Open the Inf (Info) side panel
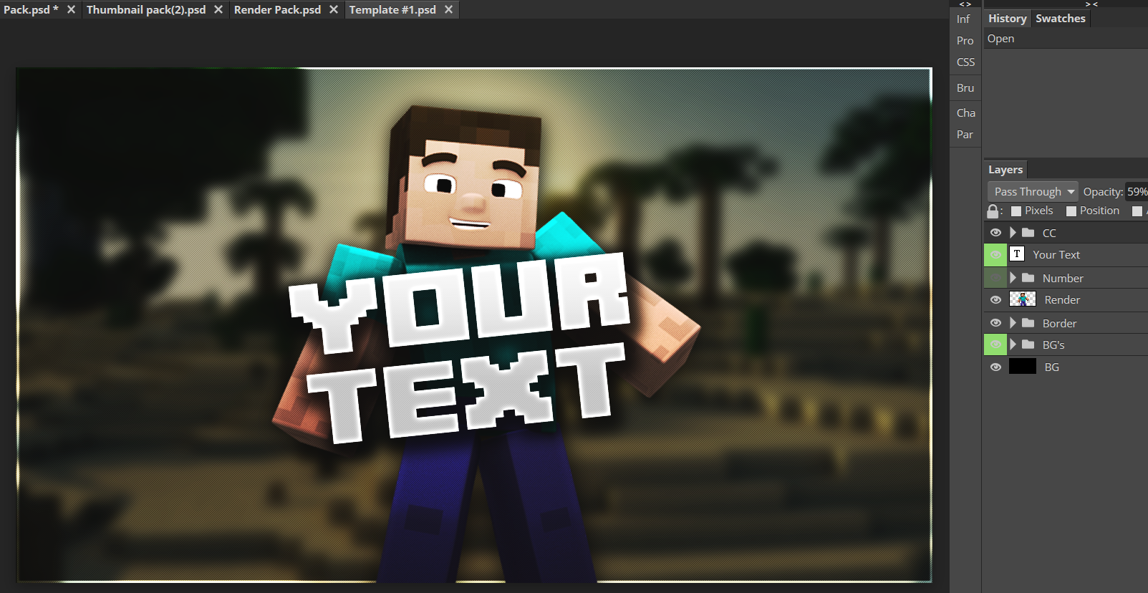Screen dimensions: 1148x593 963,19
